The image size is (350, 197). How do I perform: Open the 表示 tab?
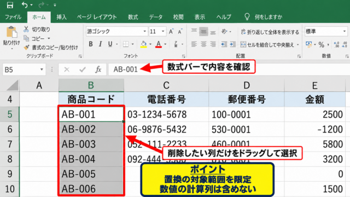tap(200, 17)
